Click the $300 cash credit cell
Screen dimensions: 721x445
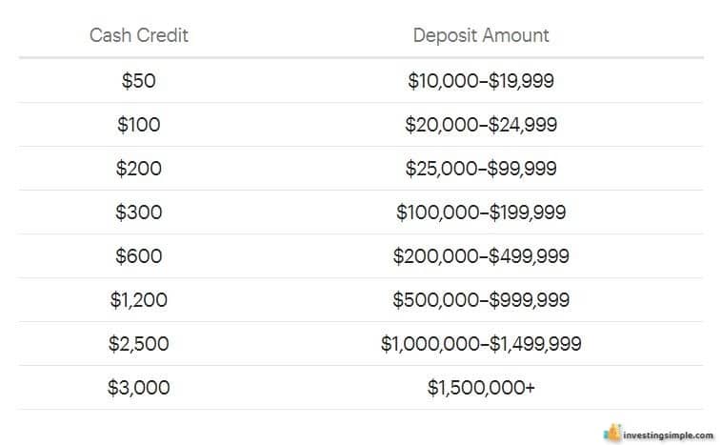tap(139, 212)
